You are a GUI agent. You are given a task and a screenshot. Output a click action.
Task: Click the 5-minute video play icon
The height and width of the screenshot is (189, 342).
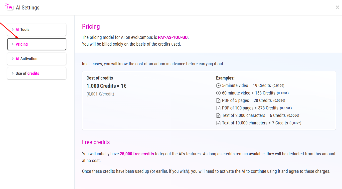click(218, 86)
